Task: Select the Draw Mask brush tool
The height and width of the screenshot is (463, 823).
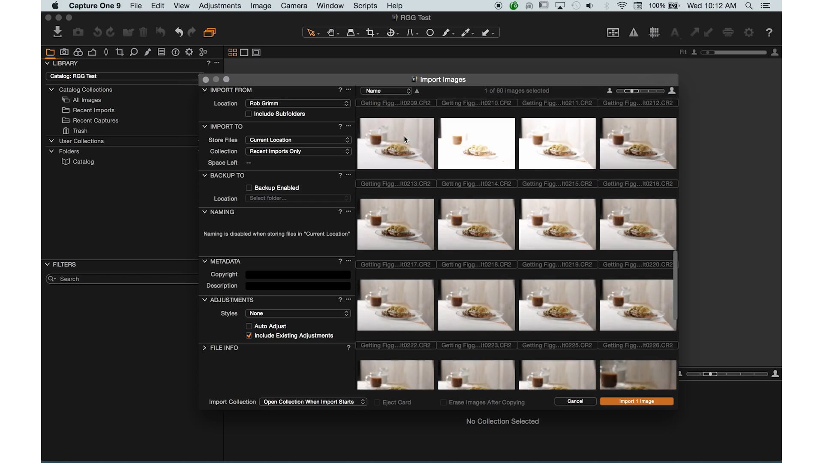Action: click(x=447, y=32)
